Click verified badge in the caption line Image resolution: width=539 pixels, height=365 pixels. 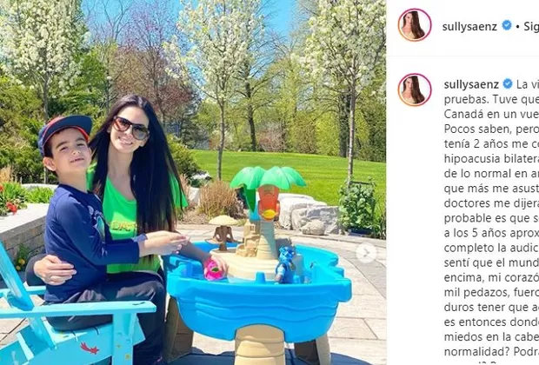tap(508, 83)
